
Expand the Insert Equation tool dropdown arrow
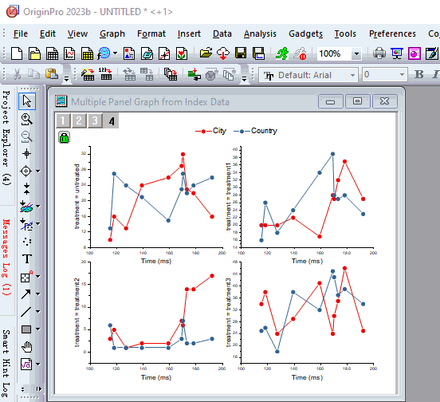click(38, 365)
